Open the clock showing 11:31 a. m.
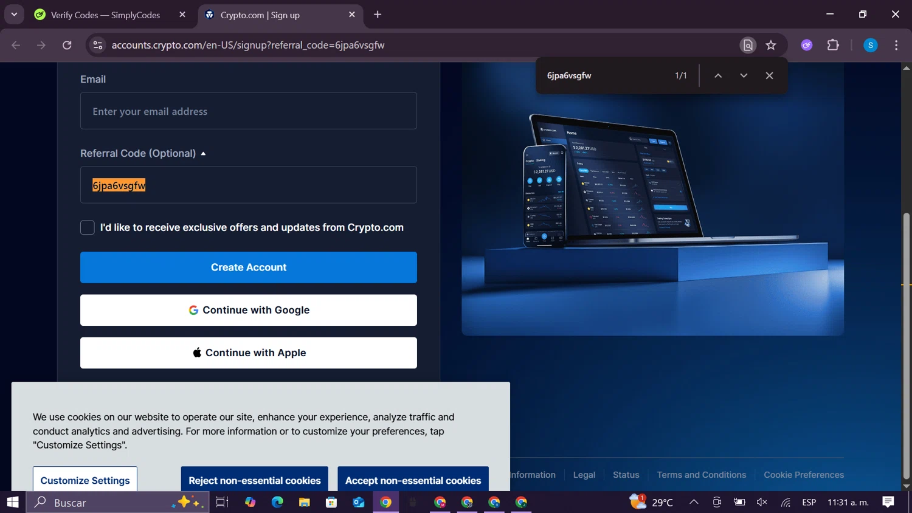The height and width of the screenshot is (513, 912). (x=848, y=502)
